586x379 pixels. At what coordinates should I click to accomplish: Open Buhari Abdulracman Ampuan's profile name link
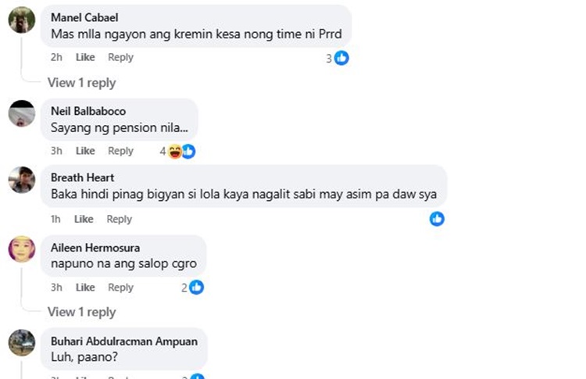pos(124,341)
